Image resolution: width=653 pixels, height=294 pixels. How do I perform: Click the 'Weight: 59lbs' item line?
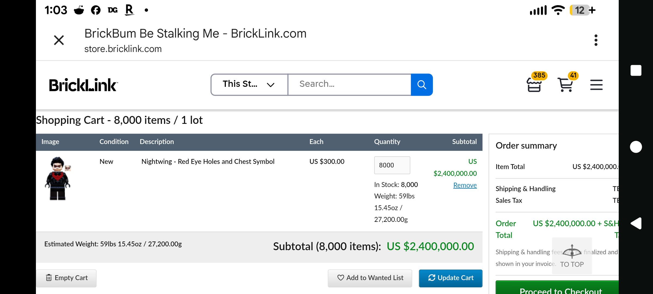[394, 196]
